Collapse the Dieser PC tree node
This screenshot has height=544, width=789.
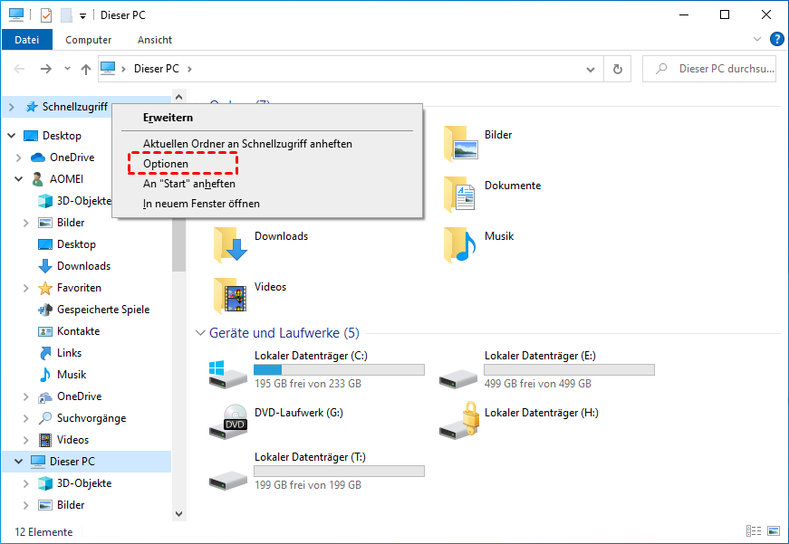pyautogui.click(x=19, y=462)
